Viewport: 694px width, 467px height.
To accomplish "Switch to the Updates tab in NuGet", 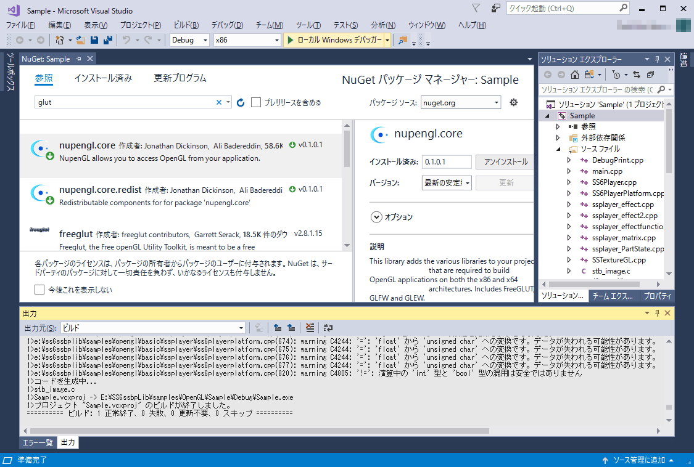I will click(x=180, y=78).
